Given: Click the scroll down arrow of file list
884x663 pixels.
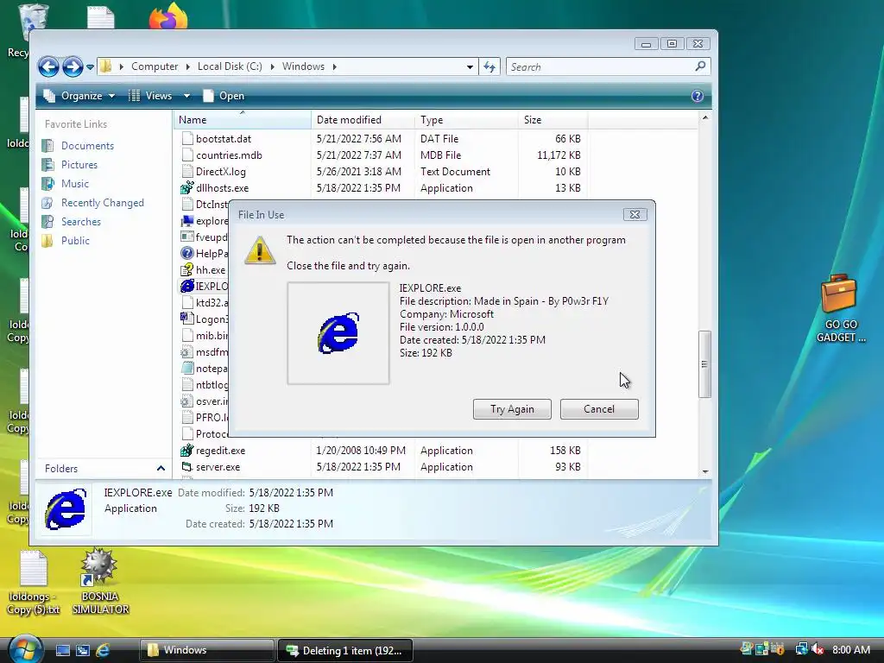Looking at the screenshot, I should pyautogui.click(x=704, y=472).
